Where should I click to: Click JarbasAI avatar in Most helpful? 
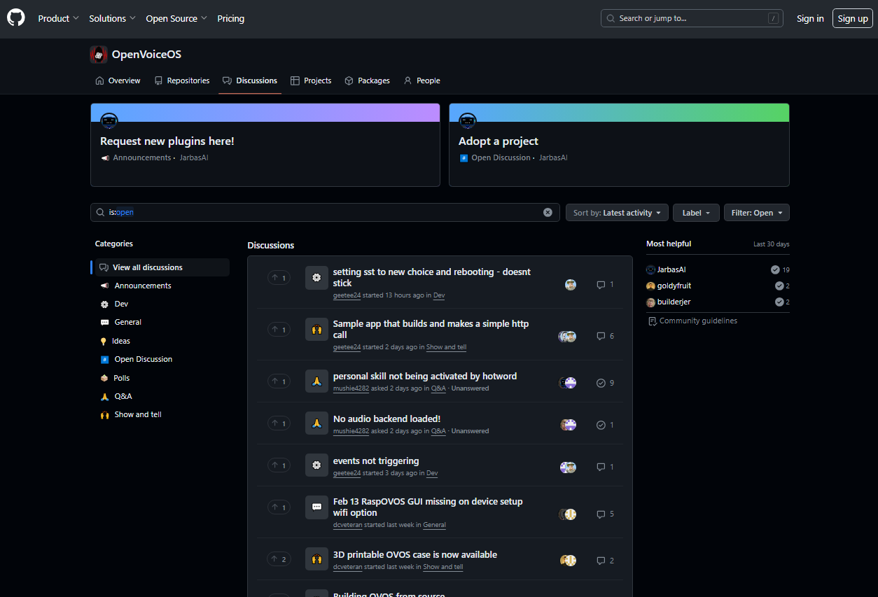tap(650, 269)
